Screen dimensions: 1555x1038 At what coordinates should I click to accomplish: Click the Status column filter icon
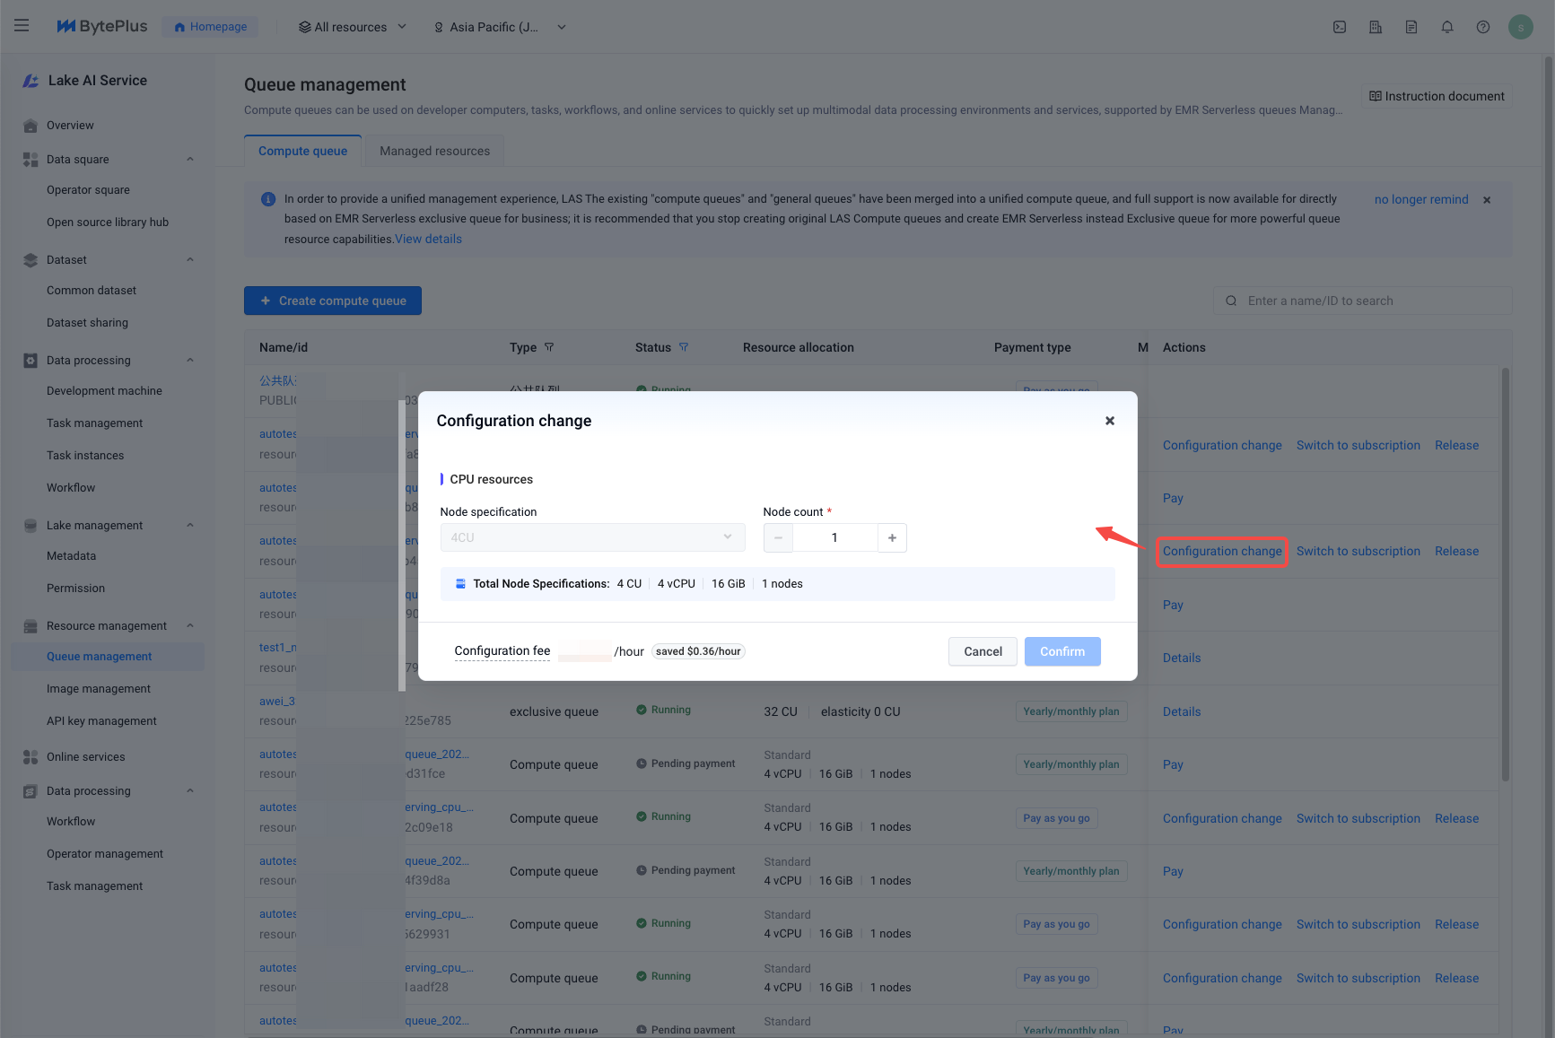click(x=684, y=347)
